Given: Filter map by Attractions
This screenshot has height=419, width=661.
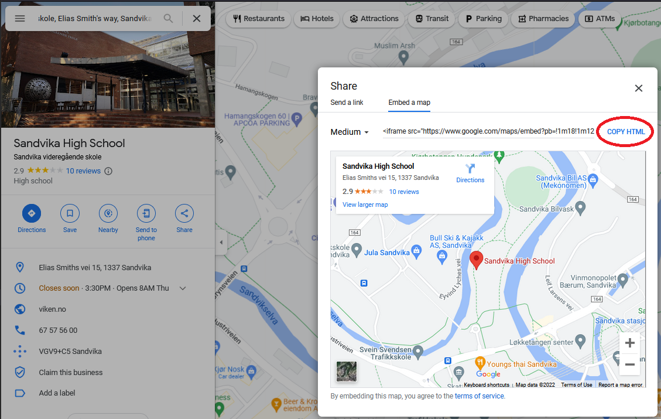Looking at the screenshot, I should [x=374, y=19].
